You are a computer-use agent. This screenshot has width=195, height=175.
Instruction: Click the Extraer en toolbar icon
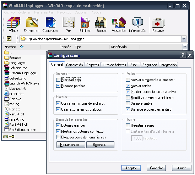(32, 23)
